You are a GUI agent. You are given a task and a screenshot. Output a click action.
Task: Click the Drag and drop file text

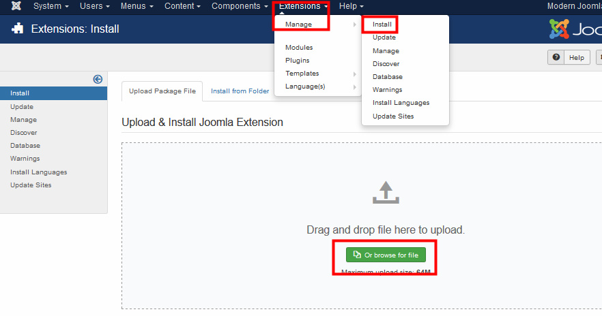tap(386, 230)
